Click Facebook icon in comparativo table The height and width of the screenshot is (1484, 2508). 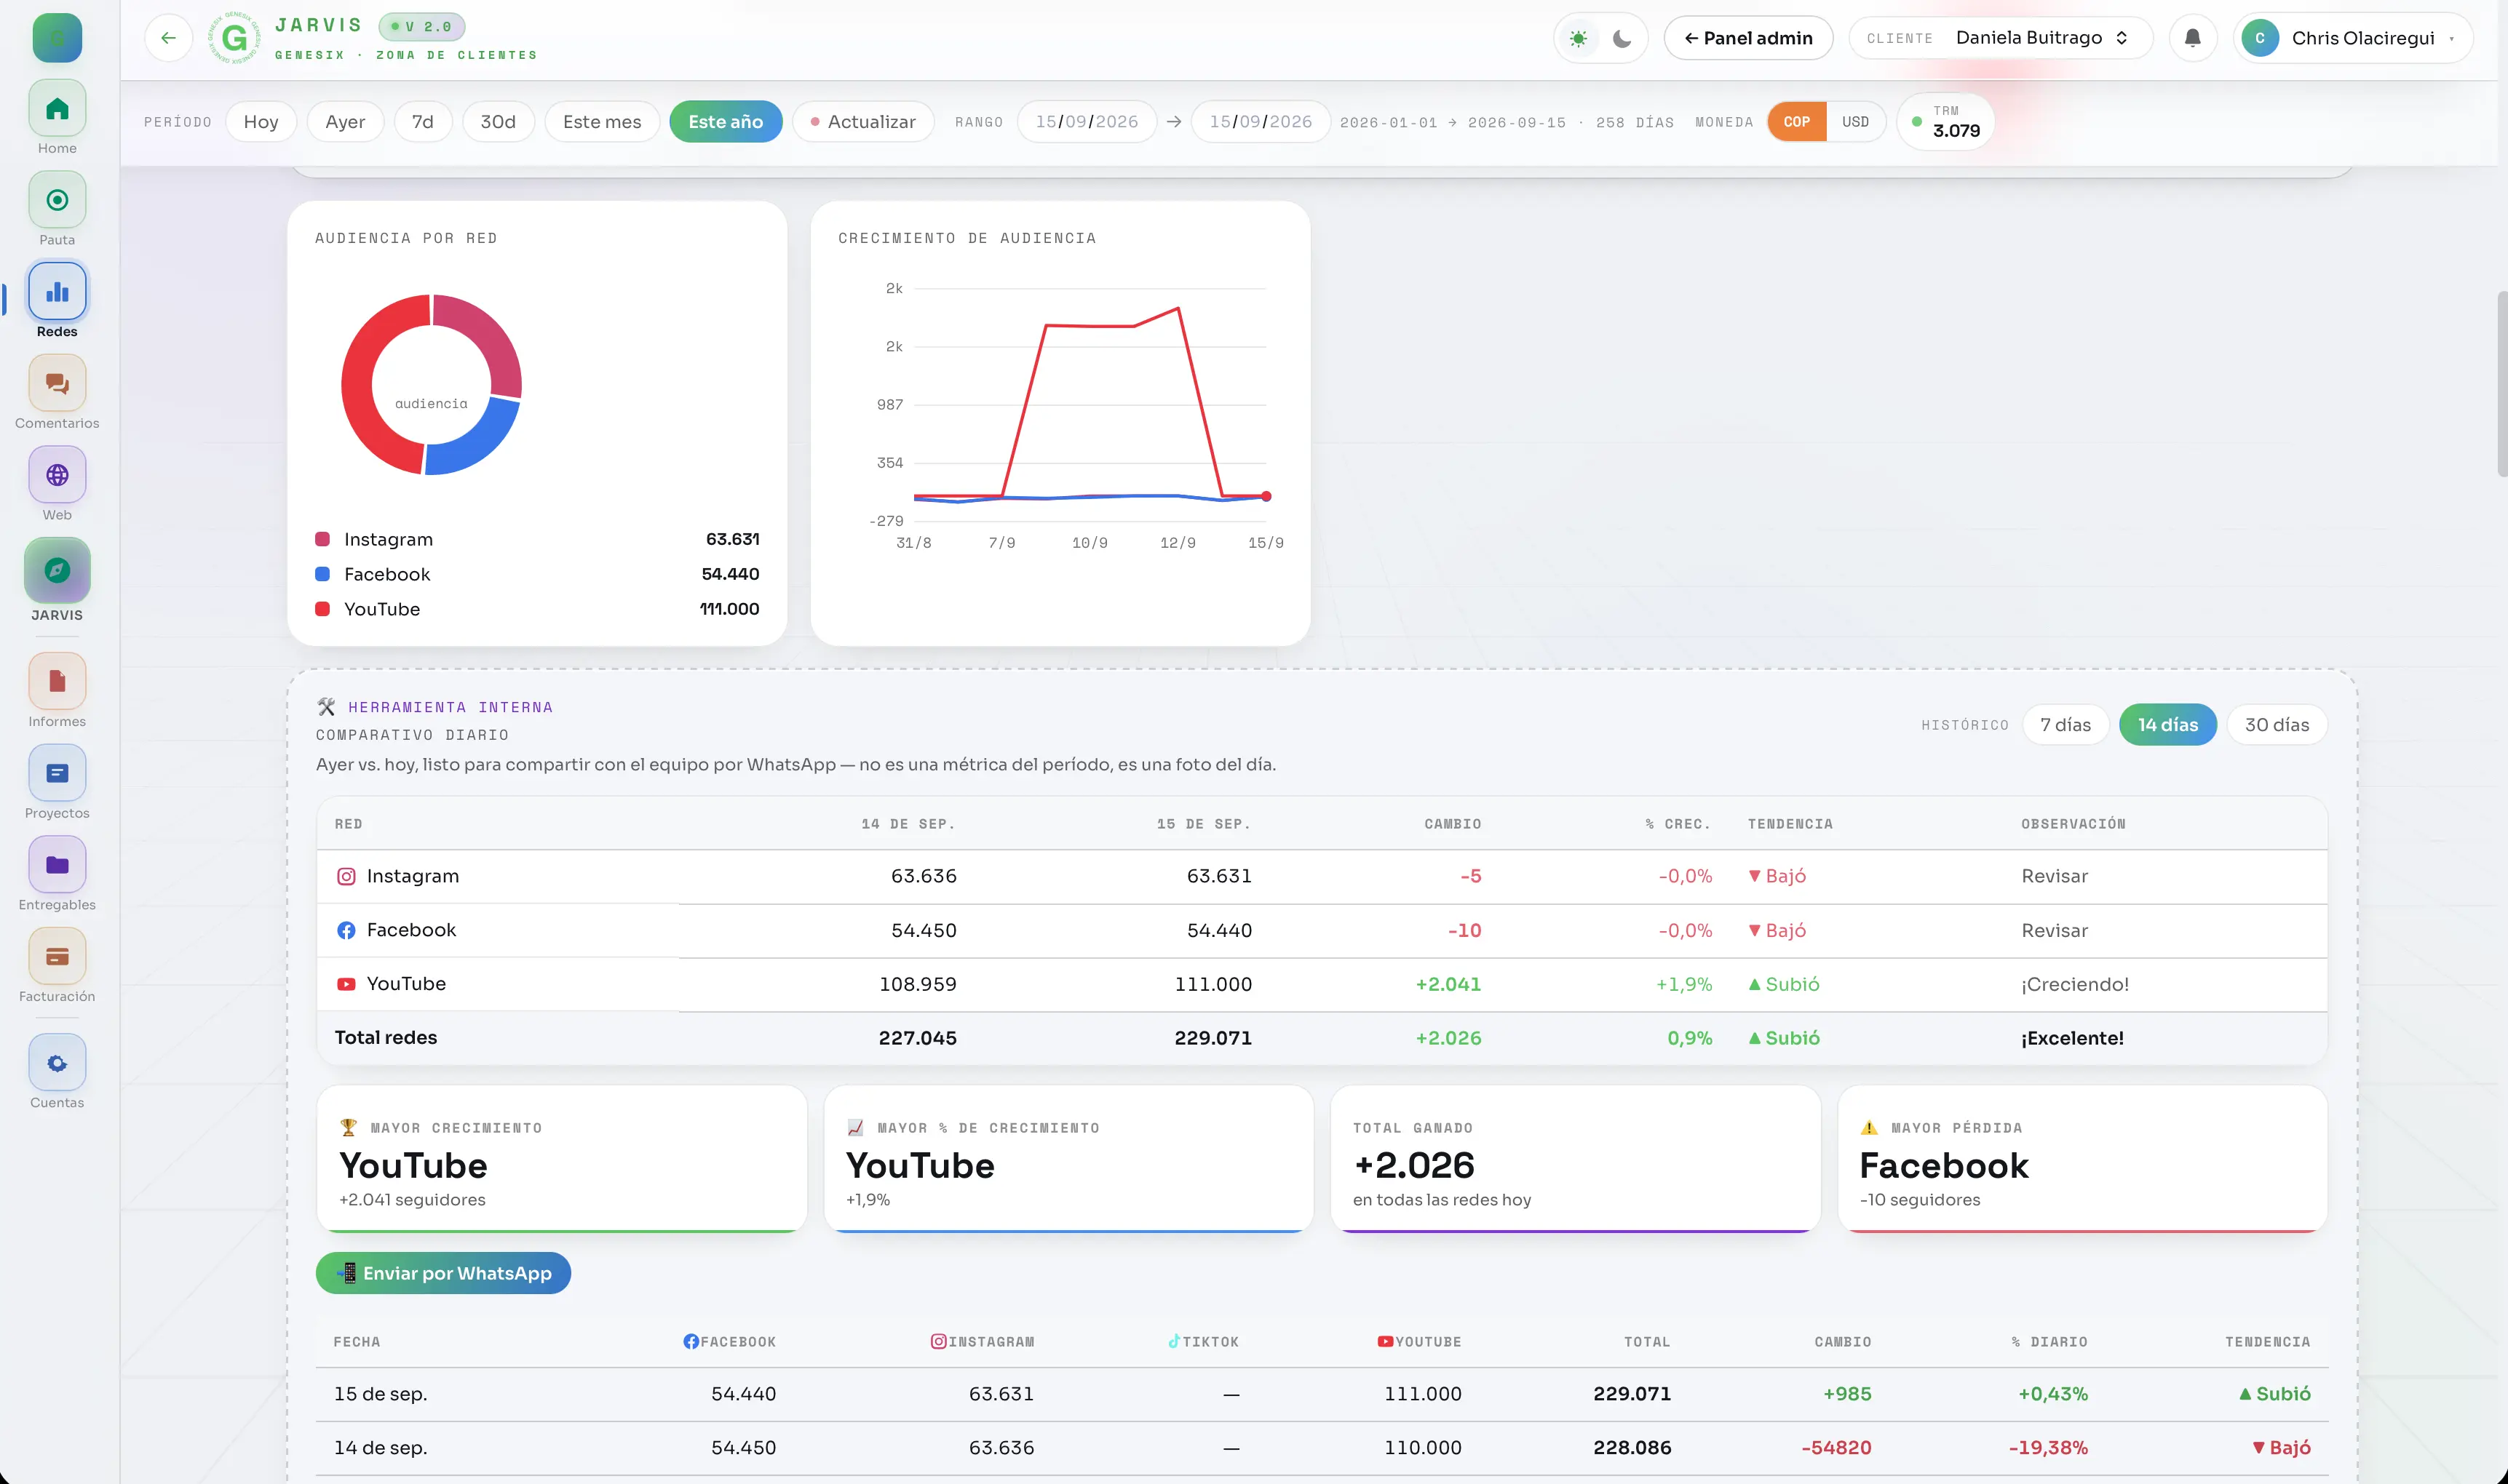tap(346, 931)
